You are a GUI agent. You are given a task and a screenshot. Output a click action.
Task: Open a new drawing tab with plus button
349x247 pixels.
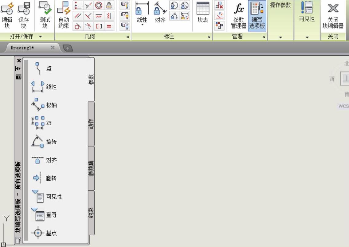[68, 48]
